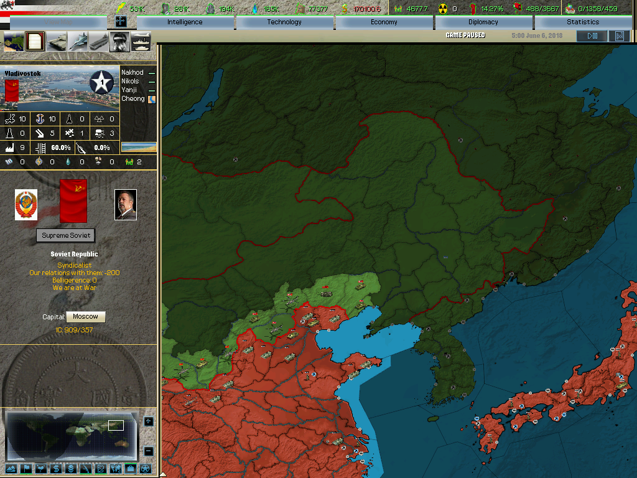
Task: Toggle the political flag map mode
Action: [x=26, y=469]
